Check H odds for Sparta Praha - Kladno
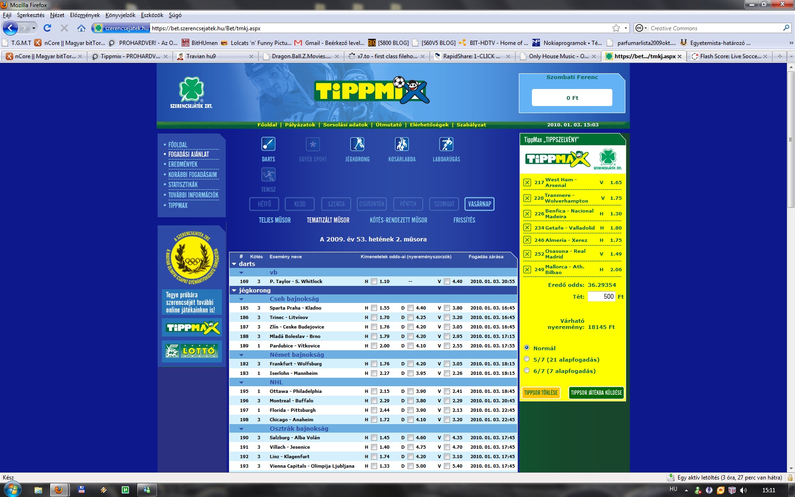795x497 pixels. pyautogui.click(x=374, y=308)
